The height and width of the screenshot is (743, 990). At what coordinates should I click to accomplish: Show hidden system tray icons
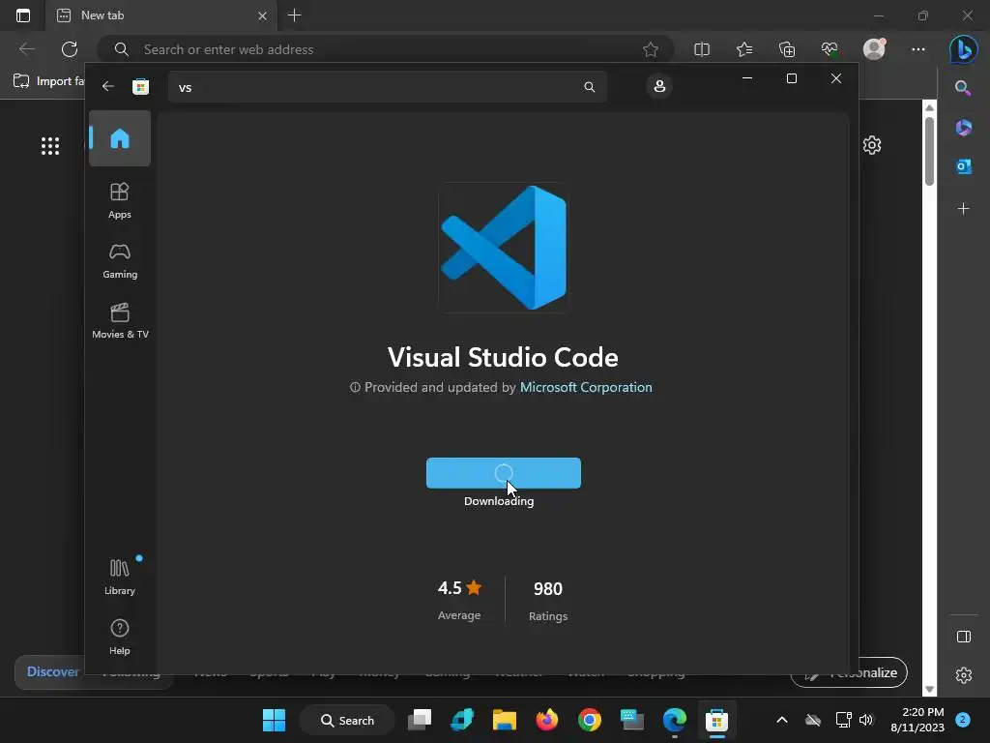(x=781, y=720)
